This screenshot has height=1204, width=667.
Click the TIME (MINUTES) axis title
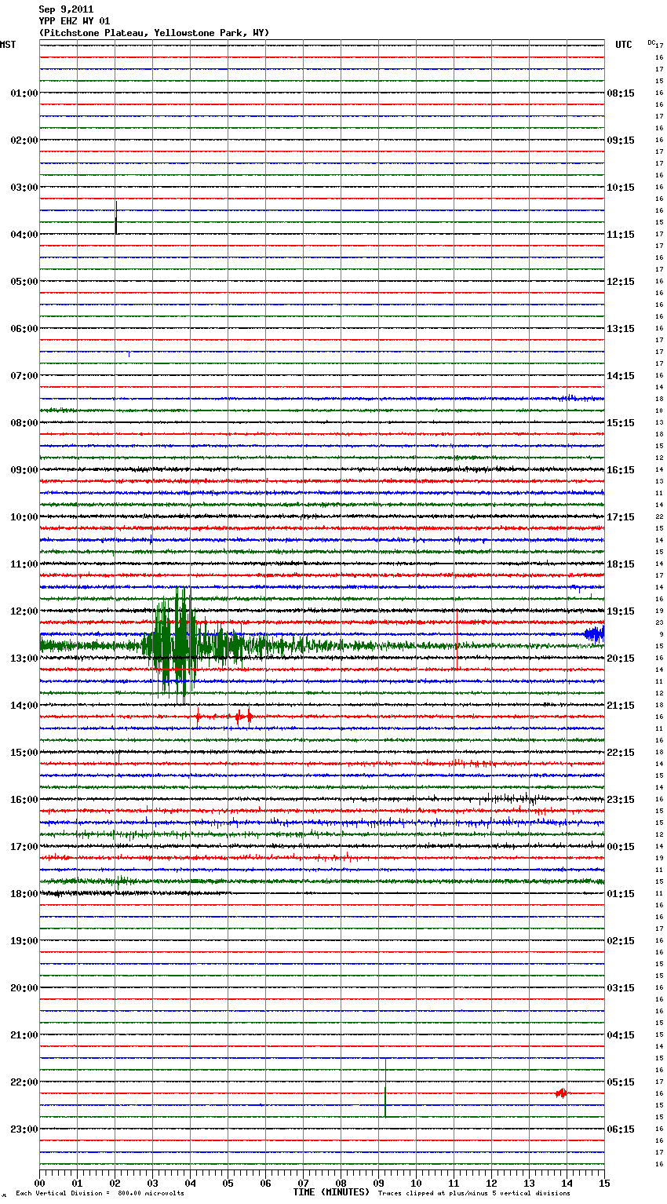point(331,1192)
